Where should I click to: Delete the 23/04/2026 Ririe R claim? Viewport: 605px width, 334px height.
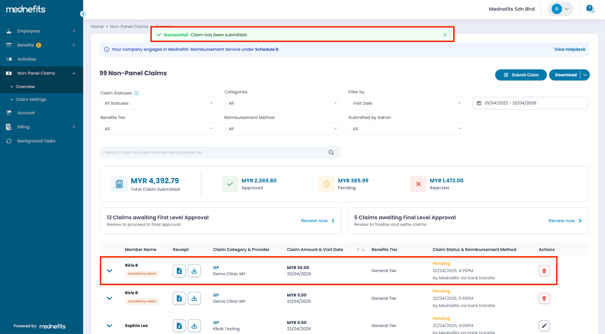(x=544, y=271)
